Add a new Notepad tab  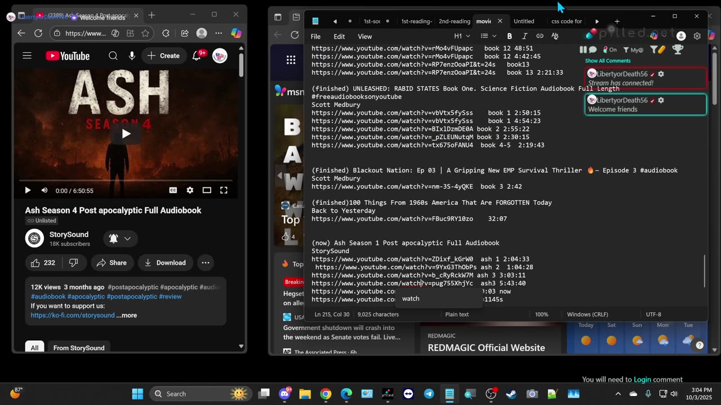pos(617,21)
